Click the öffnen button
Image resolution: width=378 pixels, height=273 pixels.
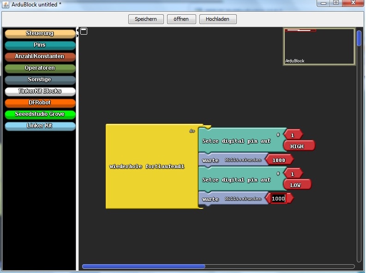click(181, 19)
